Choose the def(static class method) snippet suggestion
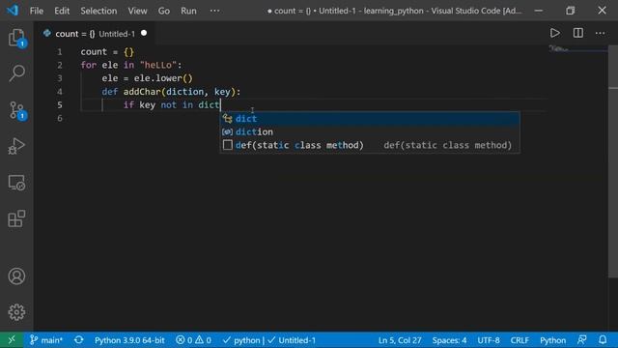 tap(369, 145)
